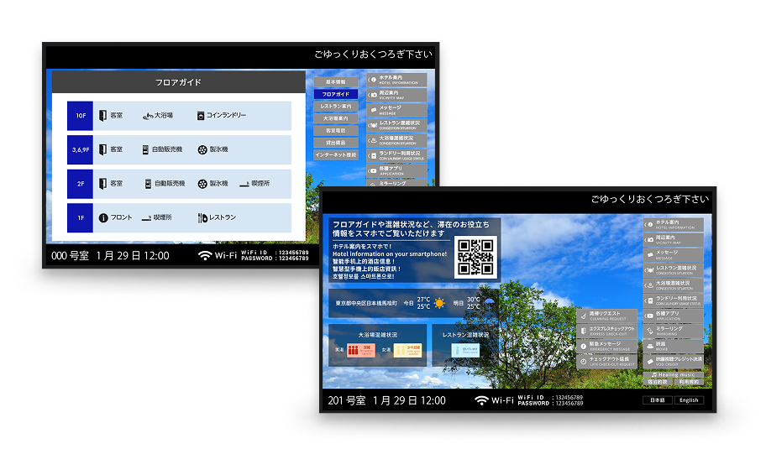Screen dimensions: 766x470
Task: Select the 基本情報 submenu item
Action: (x=336, y=82)
